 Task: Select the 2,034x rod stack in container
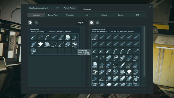point(102,79)
